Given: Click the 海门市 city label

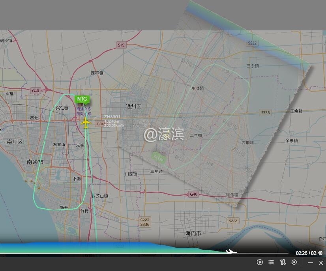Looking at the screenshot, I should (193, 234).
